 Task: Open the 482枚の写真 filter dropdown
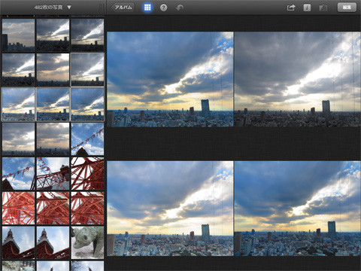coord(53,8)
